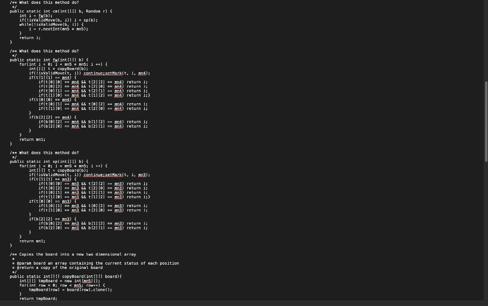Click 'int[][] tmpBoard = new int[mn5][];' line
Screen dimensions: 488x306
[x=60, y=281]
